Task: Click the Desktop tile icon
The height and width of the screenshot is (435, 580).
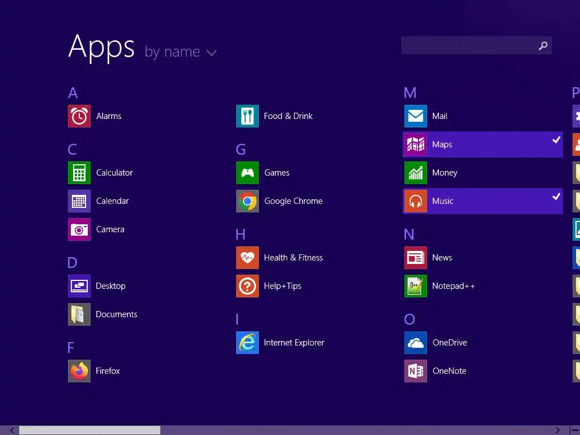Action: point(79,286)
